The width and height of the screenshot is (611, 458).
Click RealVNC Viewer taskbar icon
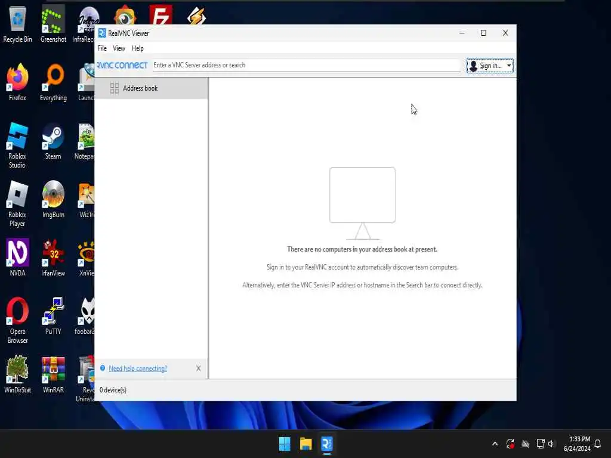pos(327,444)
